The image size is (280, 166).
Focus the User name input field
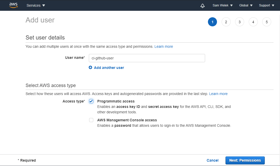147,58
